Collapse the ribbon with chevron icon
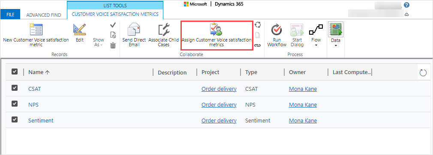This screenshot has width=433, height=155. click(406, 15)
